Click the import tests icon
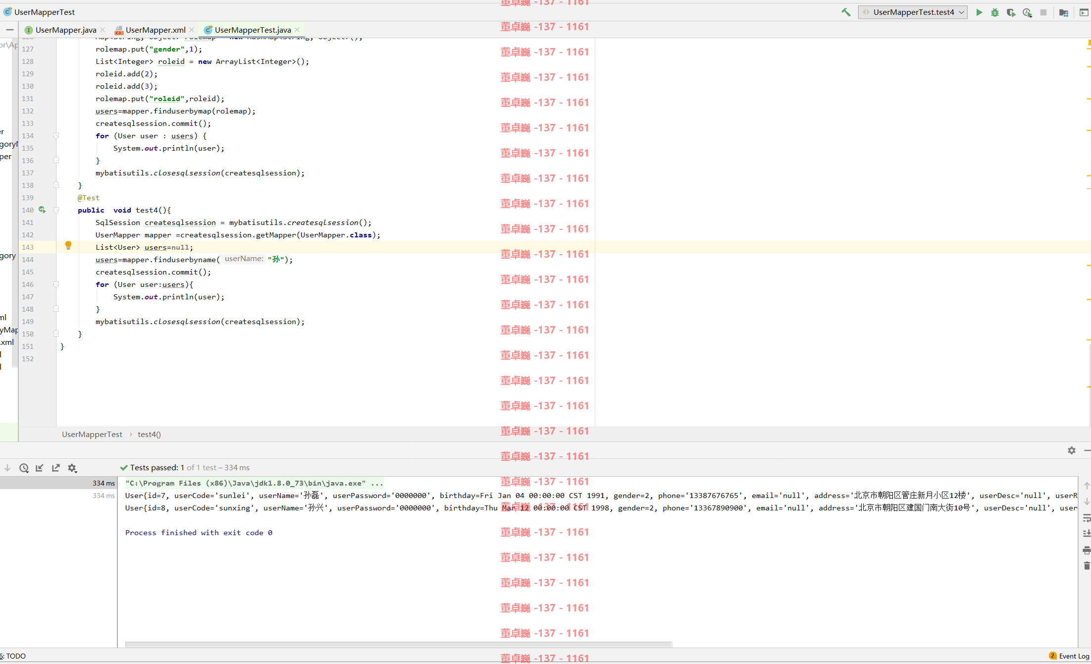The image size is (1091, 664). point(40,468)
